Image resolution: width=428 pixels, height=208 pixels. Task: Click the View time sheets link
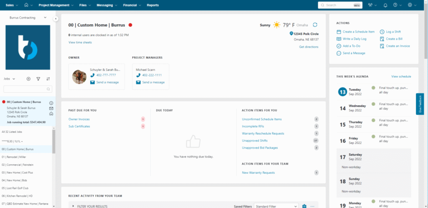coord(80,43)
